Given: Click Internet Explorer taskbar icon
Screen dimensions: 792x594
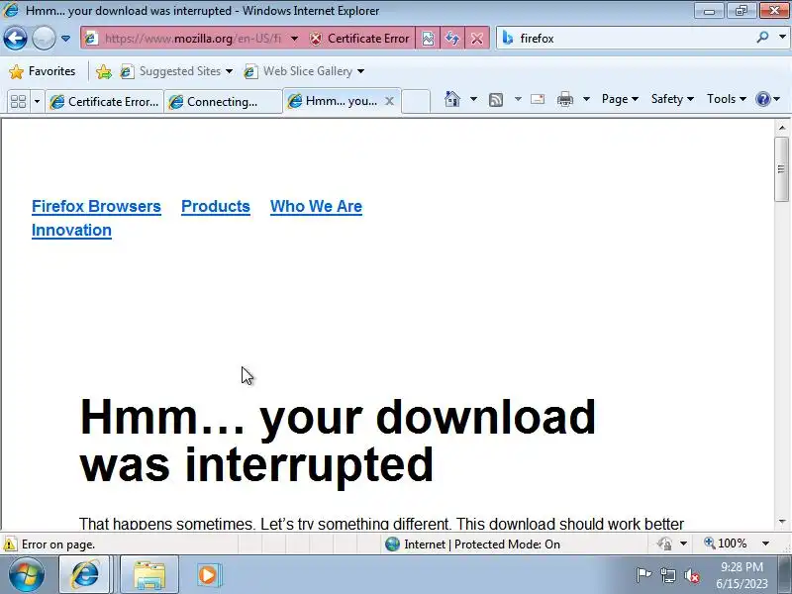Looking at the screenshot, I should point(85,575).
